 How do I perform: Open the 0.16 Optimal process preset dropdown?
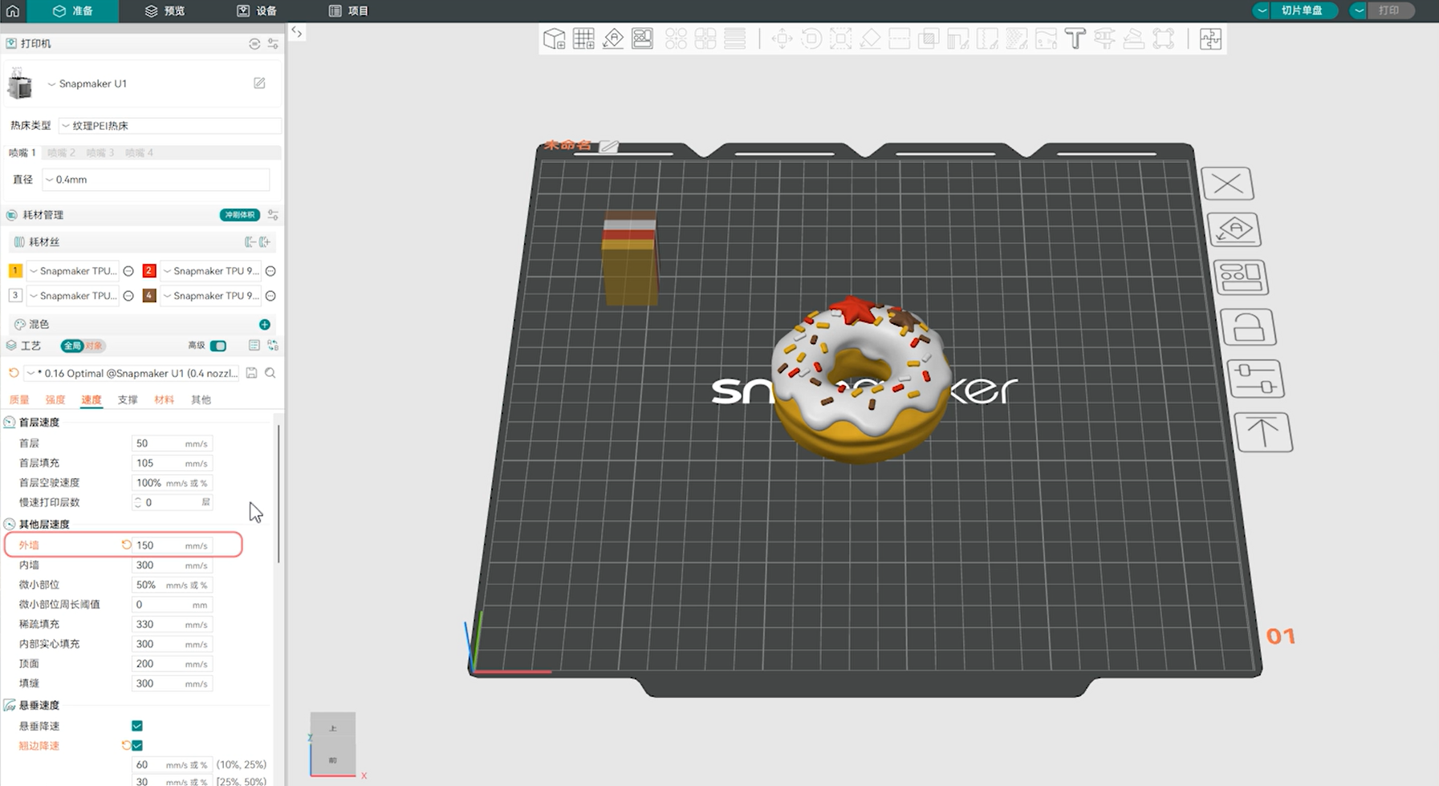click(x=132, y=373)
